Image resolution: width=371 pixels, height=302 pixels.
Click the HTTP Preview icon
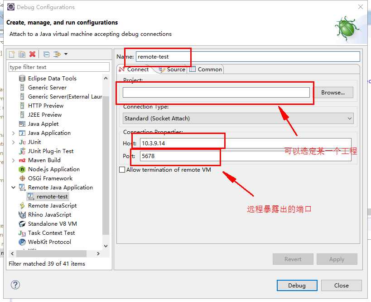22,105
